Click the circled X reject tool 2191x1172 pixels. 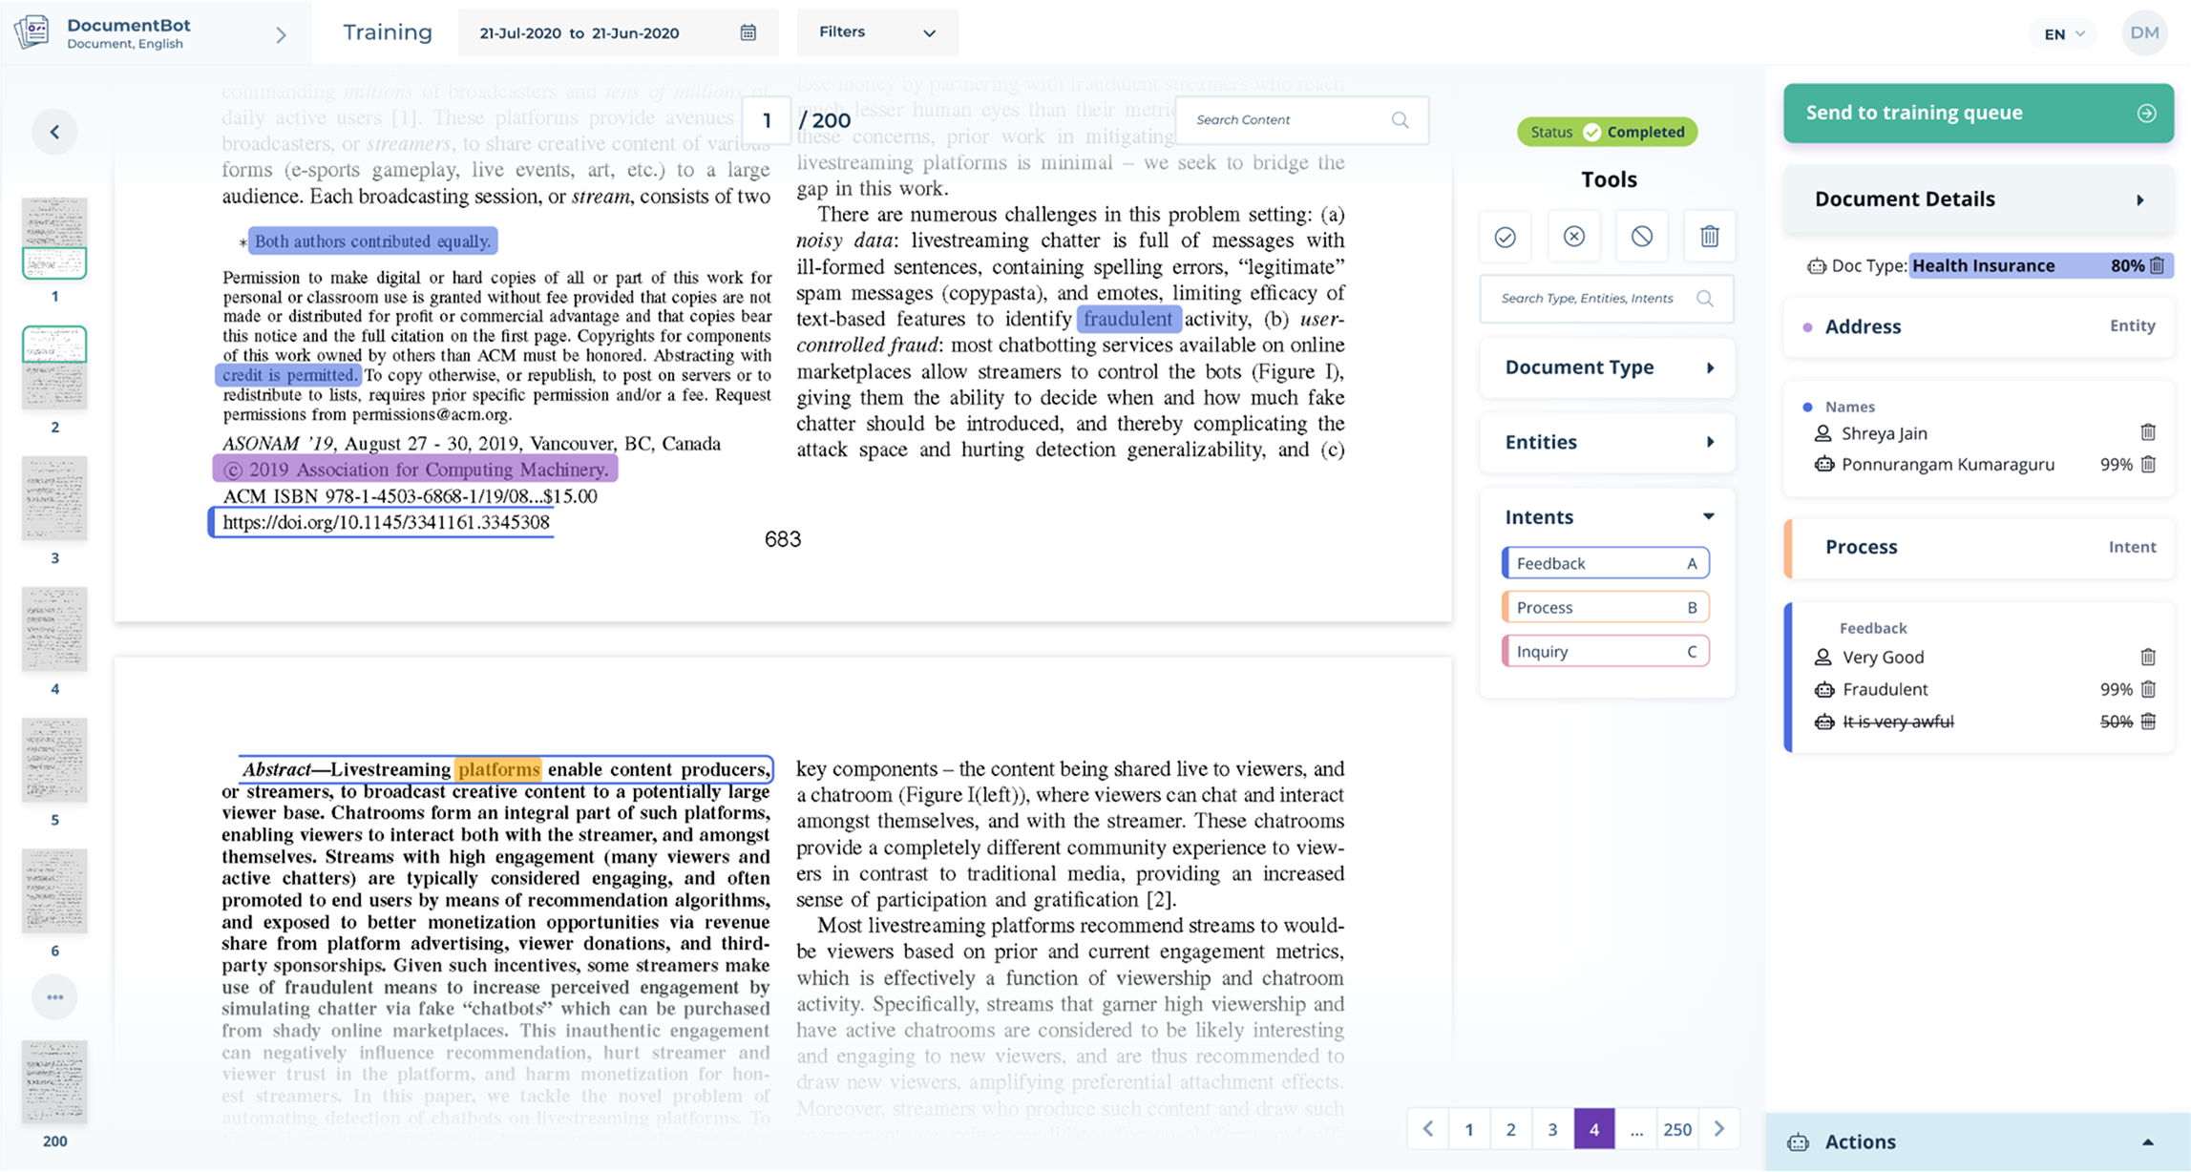click(1573, 237)
